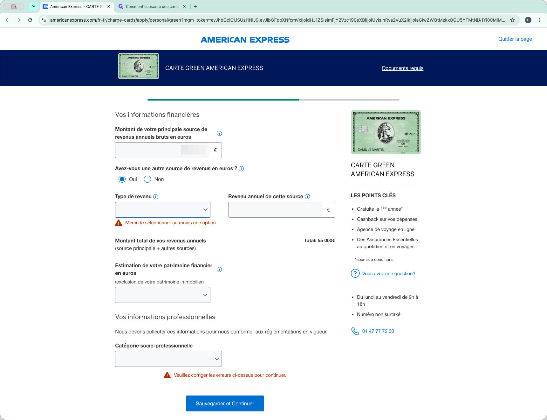Switch to the American Express tab

tap(76, 6)
